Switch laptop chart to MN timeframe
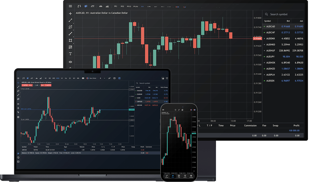The image size is (310, 182). pos(78,78)
